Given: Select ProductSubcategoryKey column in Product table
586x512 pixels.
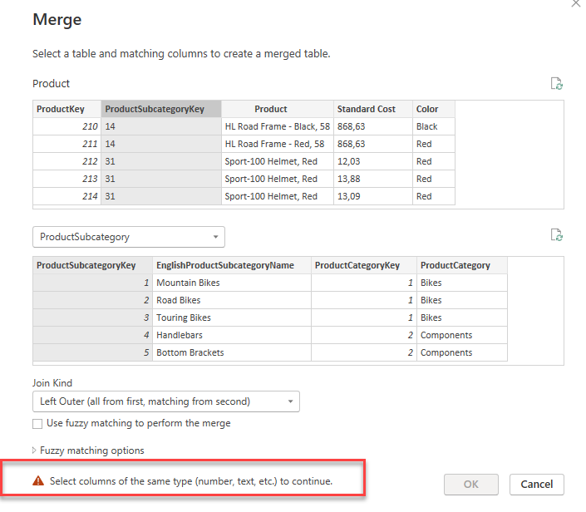Looking at the screenshot, I should 160,109.
